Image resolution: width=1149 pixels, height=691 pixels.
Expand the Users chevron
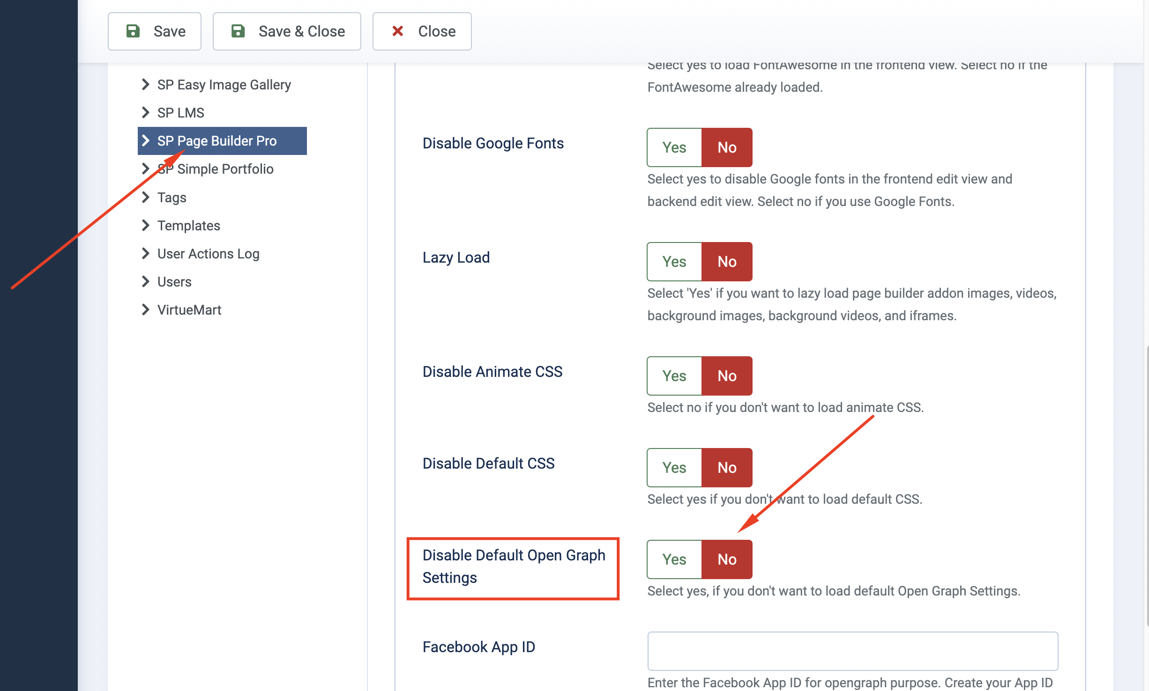point(146,282)
